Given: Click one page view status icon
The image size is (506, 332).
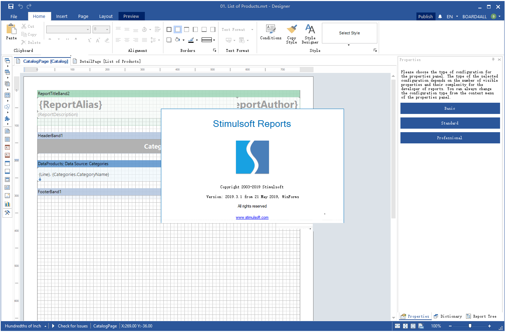Looking at the screenshot, I should [413, 326].
